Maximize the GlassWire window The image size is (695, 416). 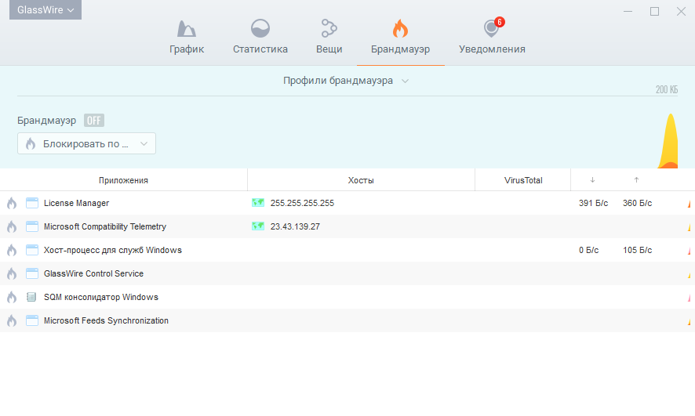click(x=654, y=11)
